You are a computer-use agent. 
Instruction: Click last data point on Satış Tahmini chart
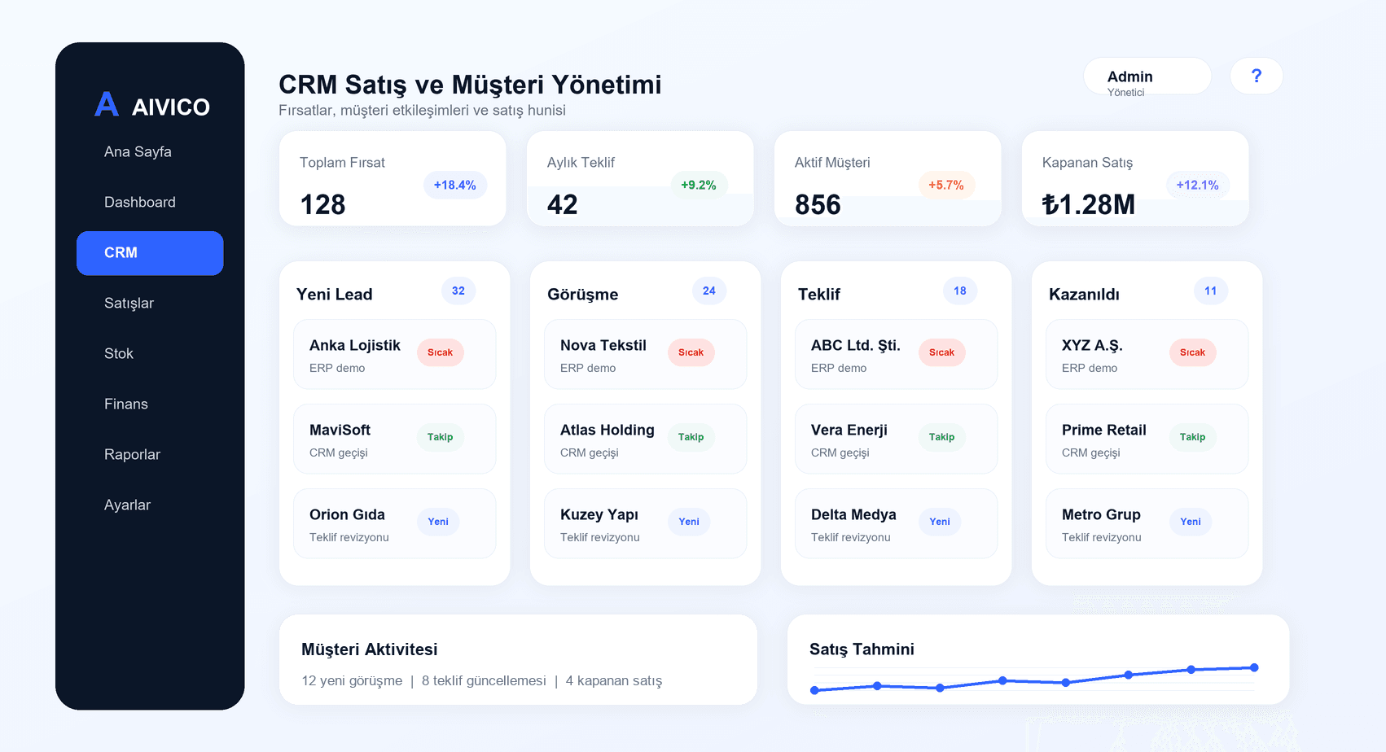tap(1254, 667)
